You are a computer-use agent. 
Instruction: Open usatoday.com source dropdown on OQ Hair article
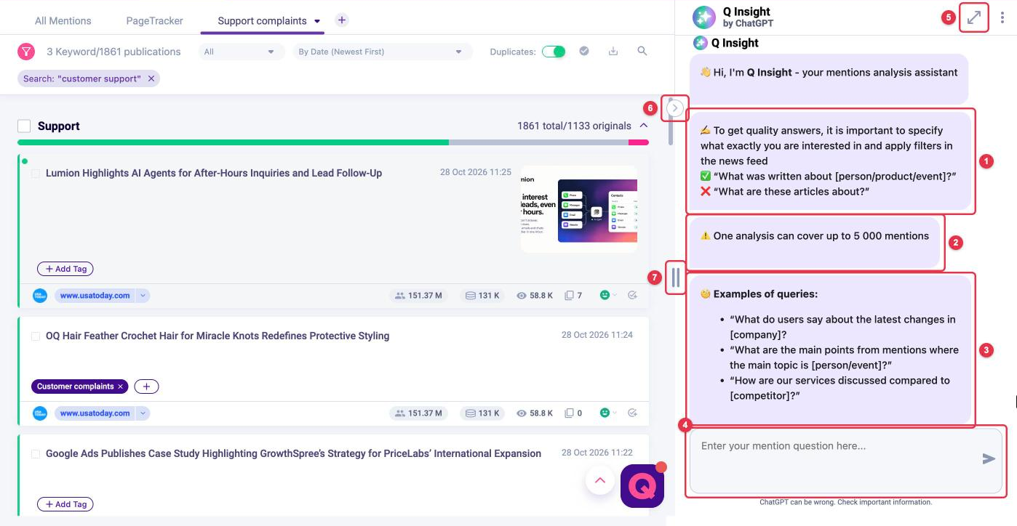pyautogui.click(x=143, y=413)
